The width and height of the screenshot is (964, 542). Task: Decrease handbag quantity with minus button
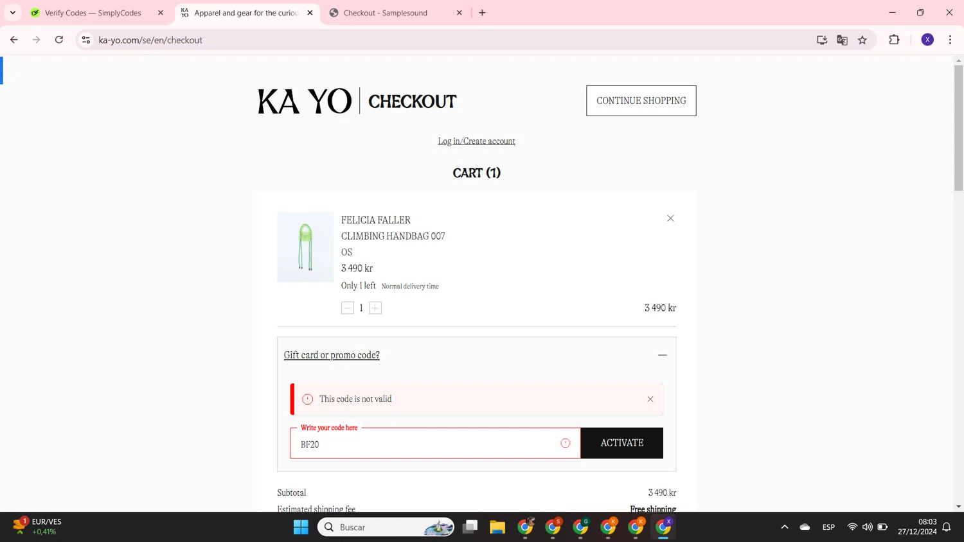(348, 308)
